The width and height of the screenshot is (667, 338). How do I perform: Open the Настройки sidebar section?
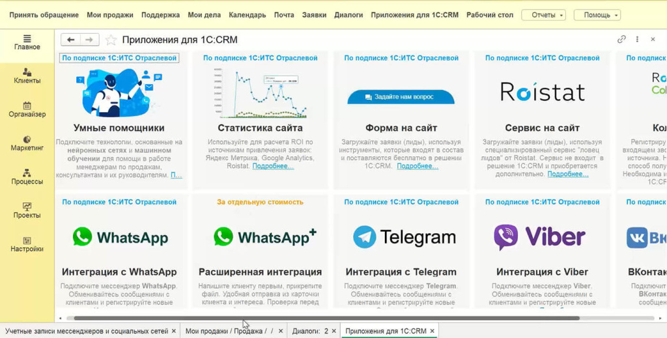coord(27,244)
